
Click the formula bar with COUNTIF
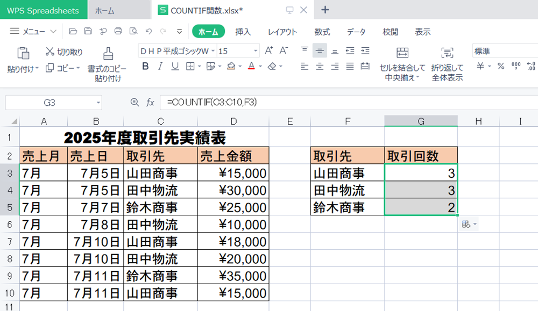point(349,102)
